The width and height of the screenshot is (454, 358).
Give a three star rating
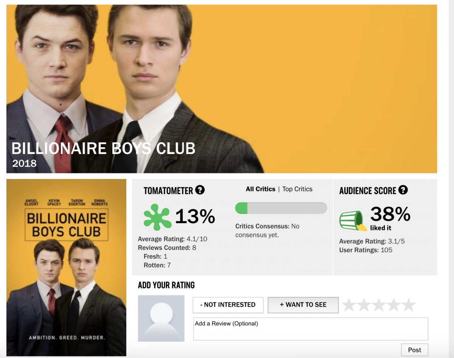pyautogui.click(x=379, y=305)
